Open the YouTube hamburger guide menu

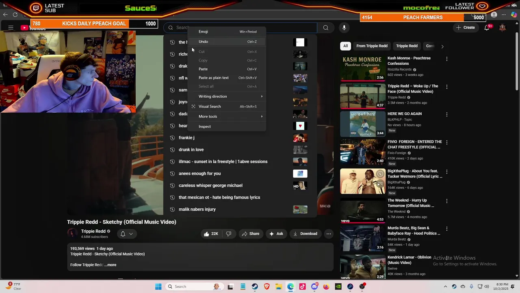click(x=11, y=28)
